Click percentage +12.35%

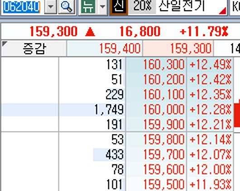[x=210, y=94]
